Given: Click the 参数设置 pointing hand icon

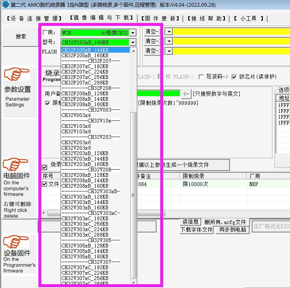Looking at the screenshot, I should (x=17, y=74).
